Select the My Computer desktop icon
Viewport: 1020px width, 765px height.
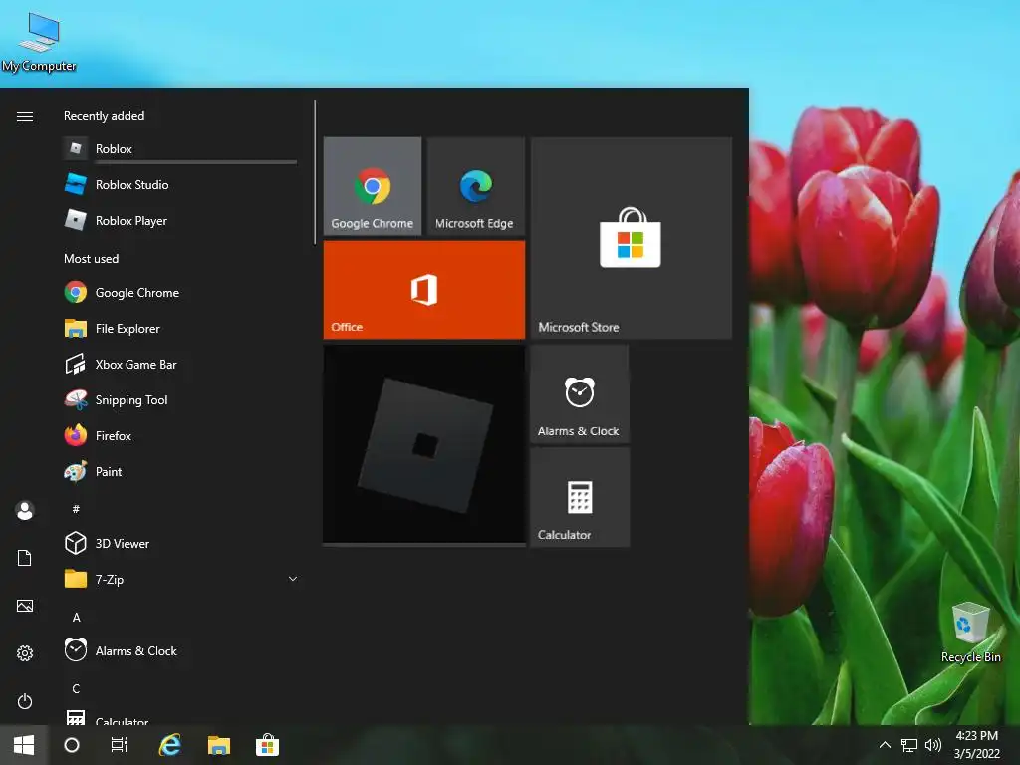(x=39, y=42)
